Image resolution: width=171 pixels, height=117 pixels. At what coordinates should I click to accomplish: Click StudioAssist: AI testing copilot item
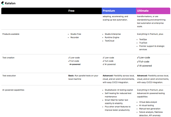click(119, 90)
